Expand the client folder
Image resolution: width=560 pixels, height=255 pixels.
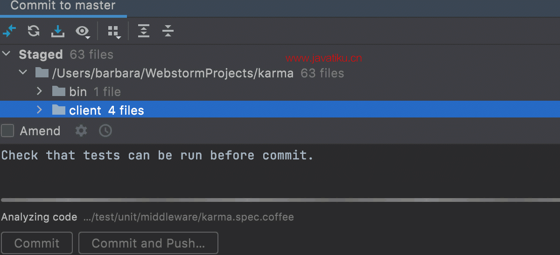pyautogui.click(x=40, y=110)
